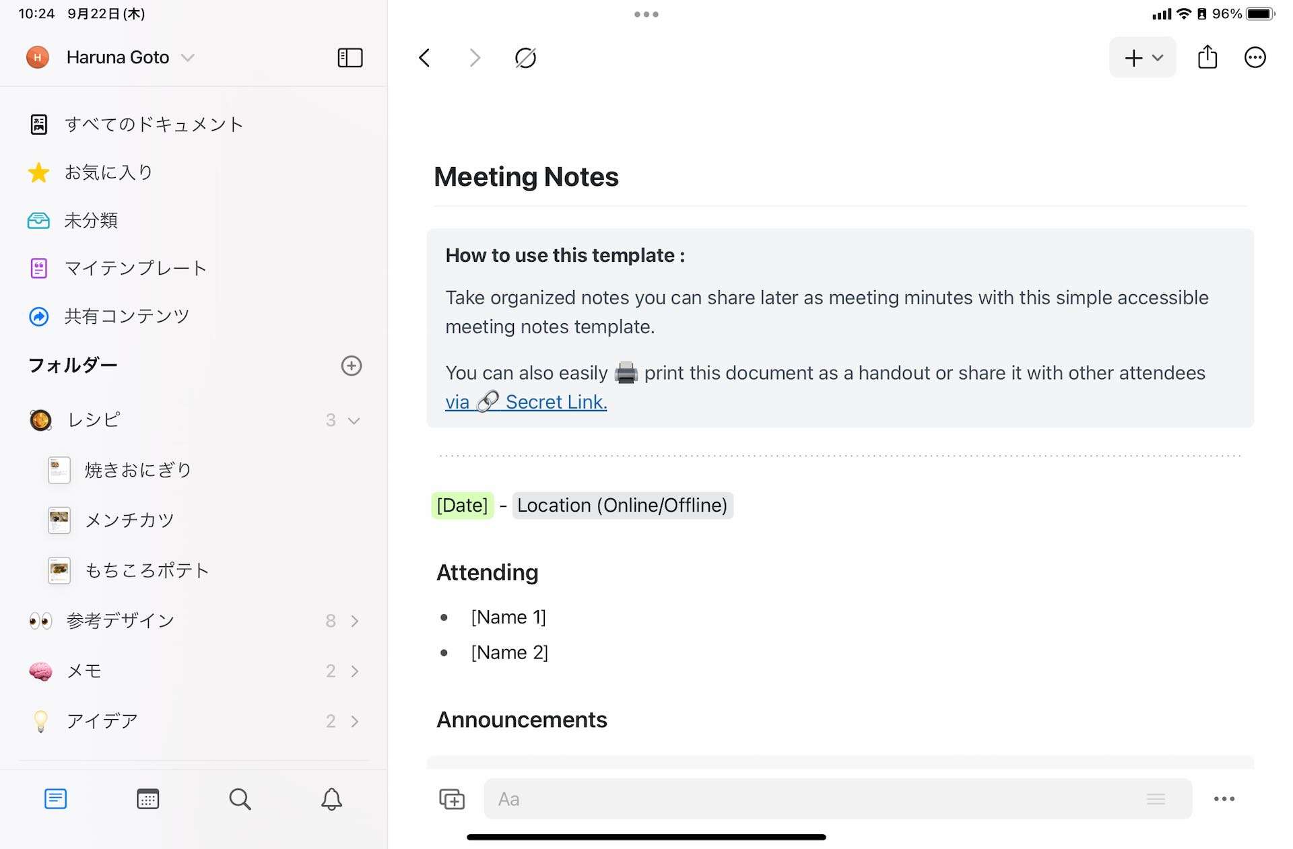Switch to the calendar tab icon
The width and height of the screenshot is (1293, 849).
point(147,799)
